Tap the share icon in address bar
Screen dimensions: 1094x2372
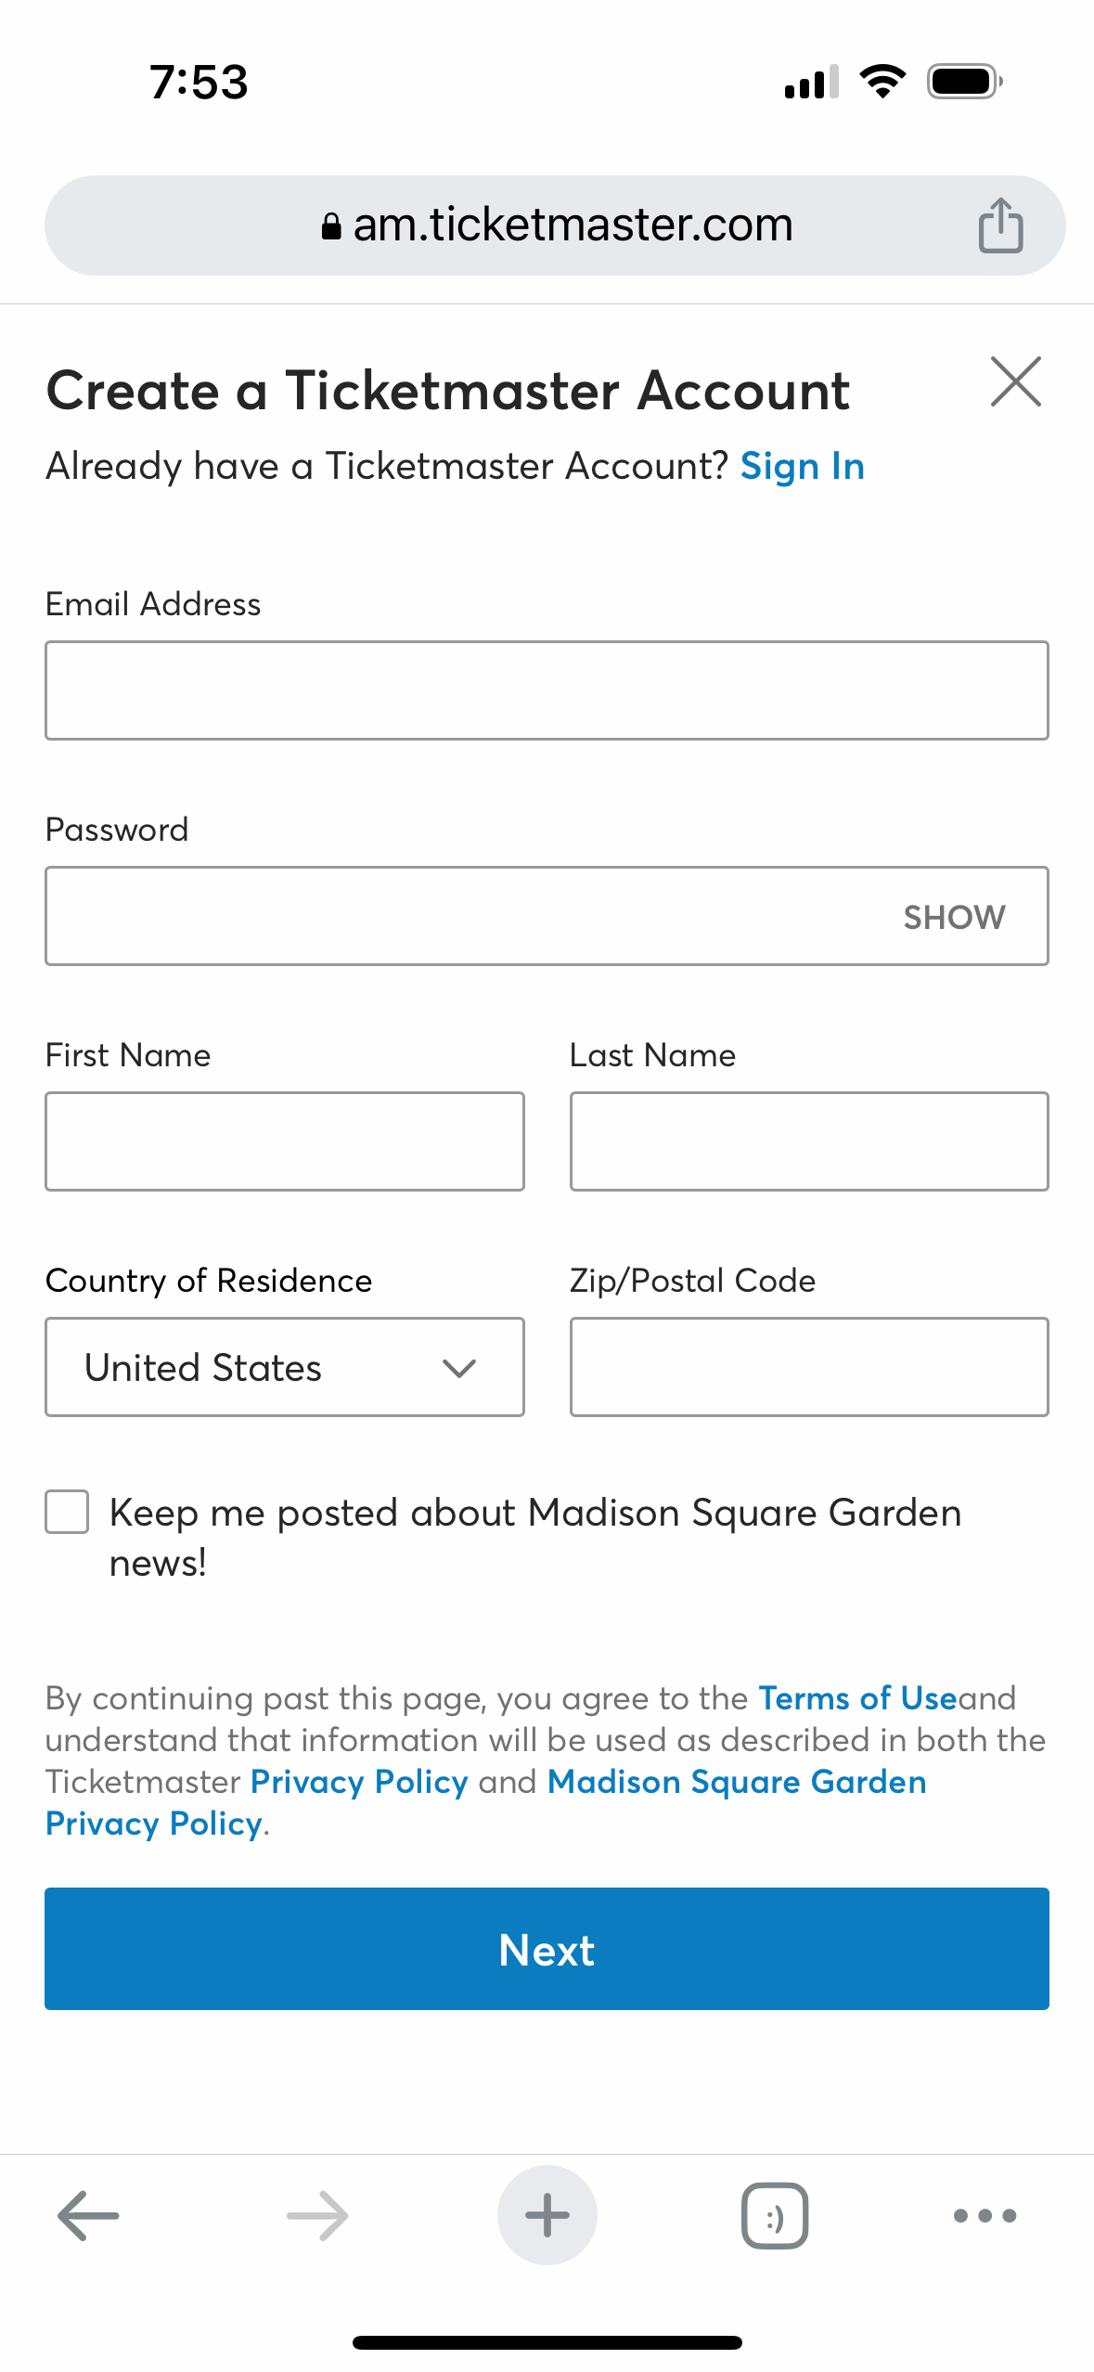tap(1000, 226)
